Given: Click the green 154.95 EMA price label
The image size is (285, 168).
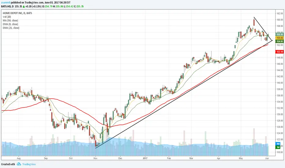Looking at the screenshot, I should pyautogui.click(x=279, y=42).
